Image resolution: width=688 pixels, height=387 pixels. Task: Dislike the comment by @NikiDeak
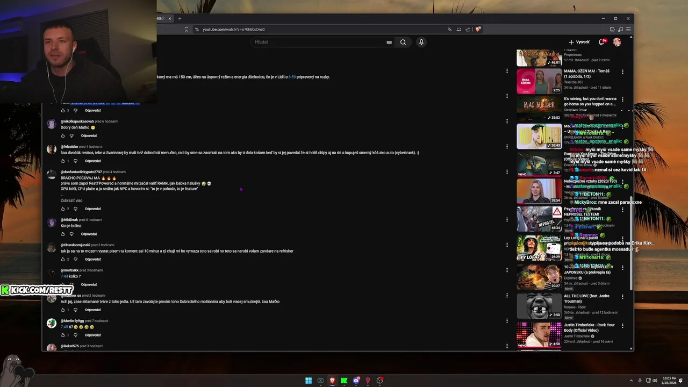[71, 234]
